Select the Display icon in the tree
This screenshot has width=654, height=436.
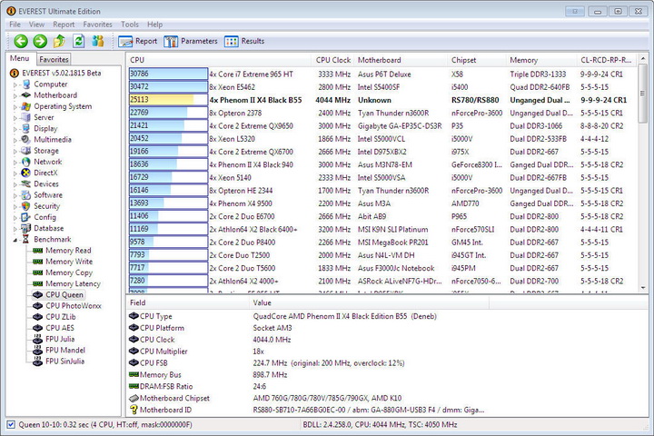point(26,128)
